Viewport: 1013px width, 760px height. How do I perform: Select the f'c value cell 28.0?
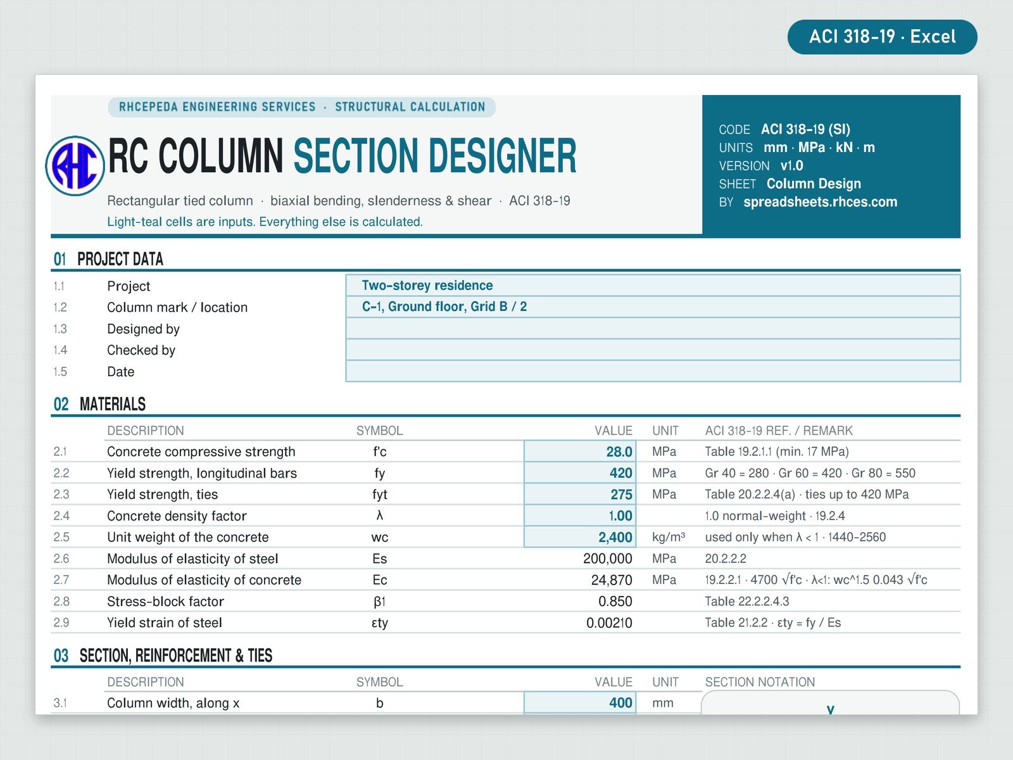[580, 452]
